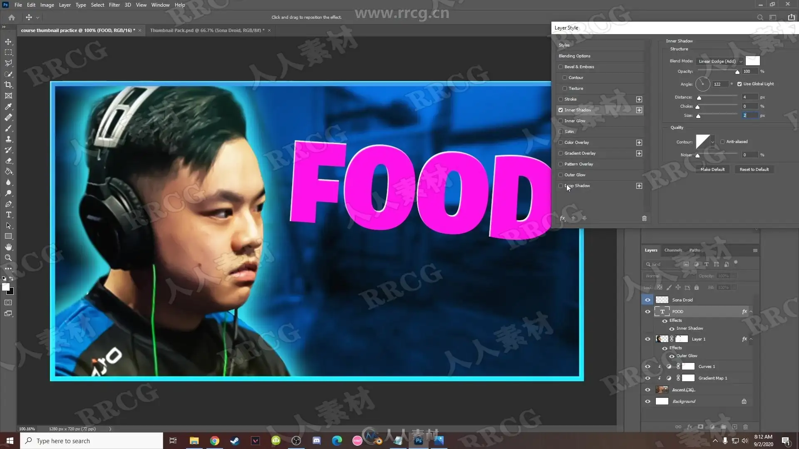
Task: Select the Eyedropper tool
Action: click(8, 106)
